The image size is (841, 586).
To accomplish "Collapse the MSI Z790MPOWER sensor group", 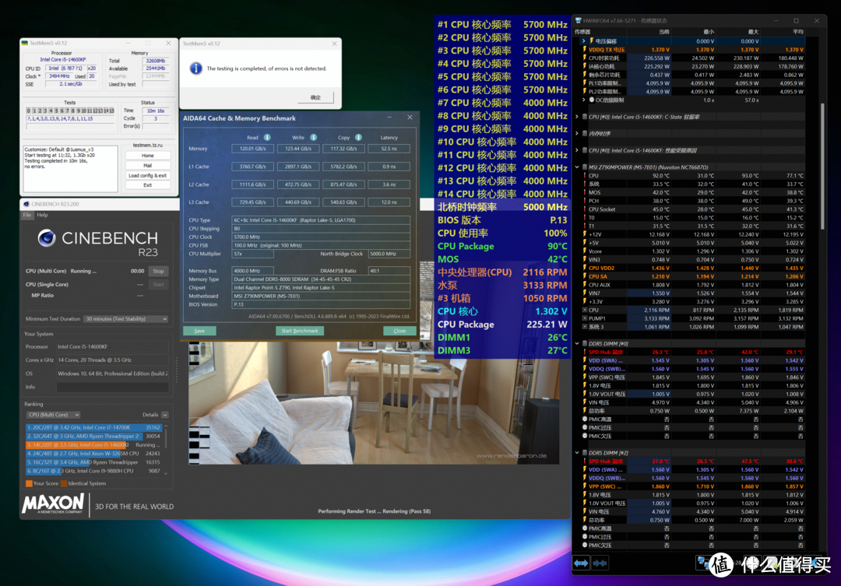I will 577,167.
